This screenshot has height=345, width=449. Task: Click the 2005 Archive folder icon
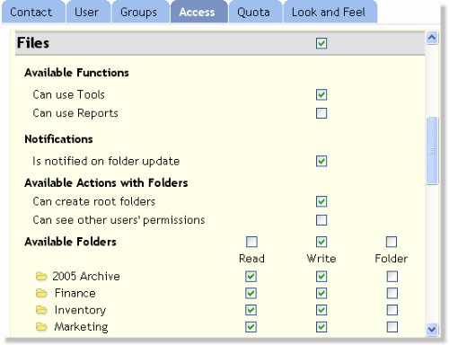pyautogui.click(x=41, y=277)
